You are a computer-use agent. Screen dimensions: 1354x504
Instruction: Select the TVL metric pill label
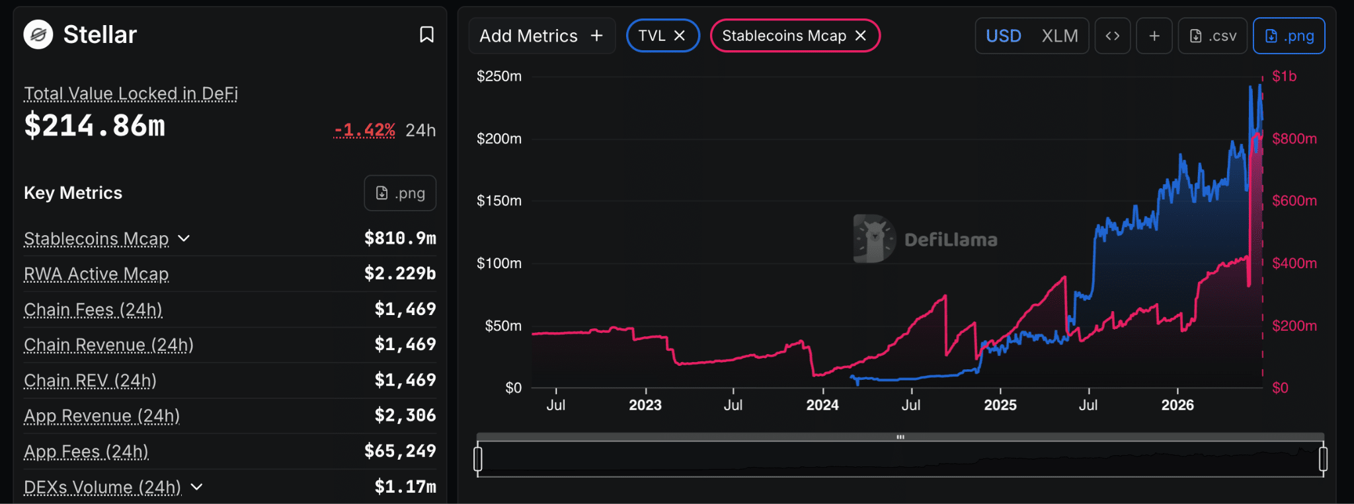(652, 36)
